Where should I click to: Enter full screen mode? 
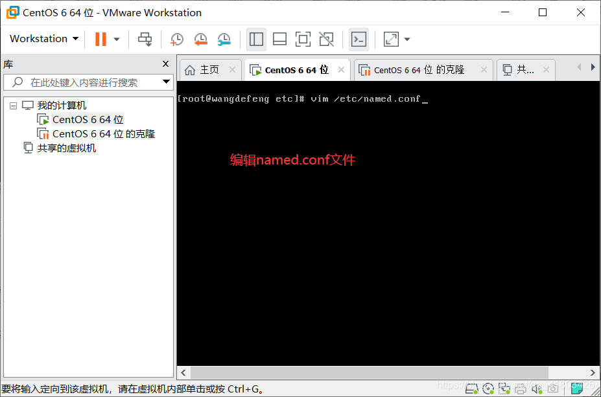(x=303, y=39)
